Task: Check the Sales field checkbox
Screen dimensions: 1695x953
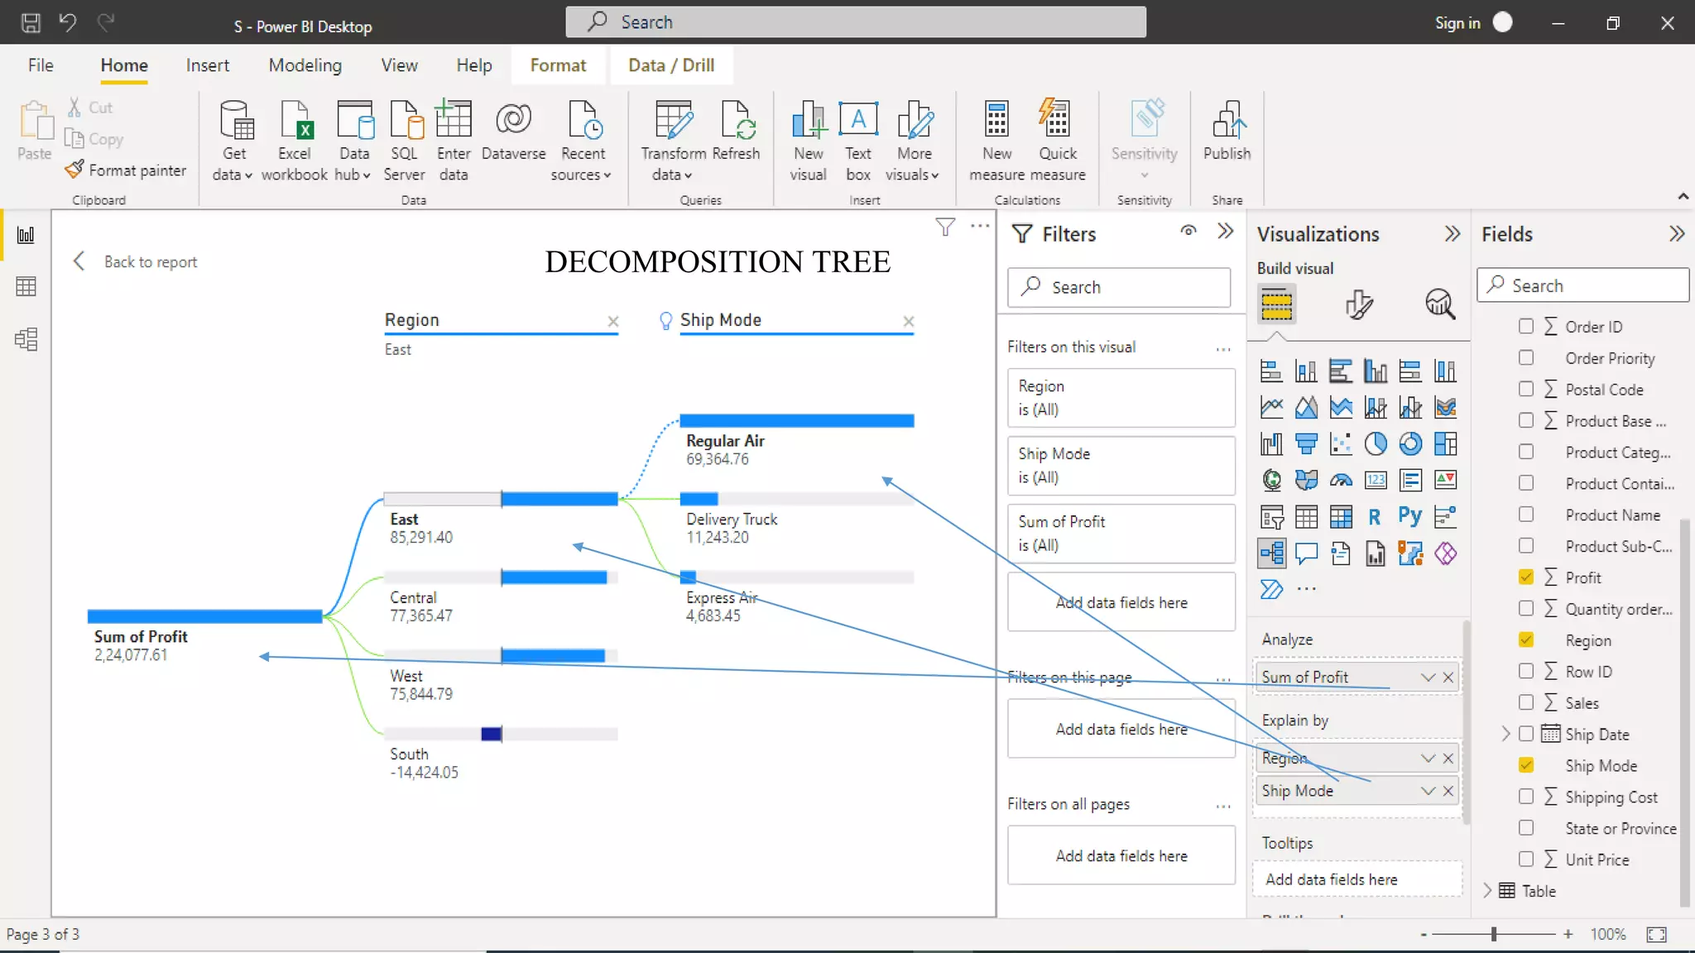Action: point(1526,702)
